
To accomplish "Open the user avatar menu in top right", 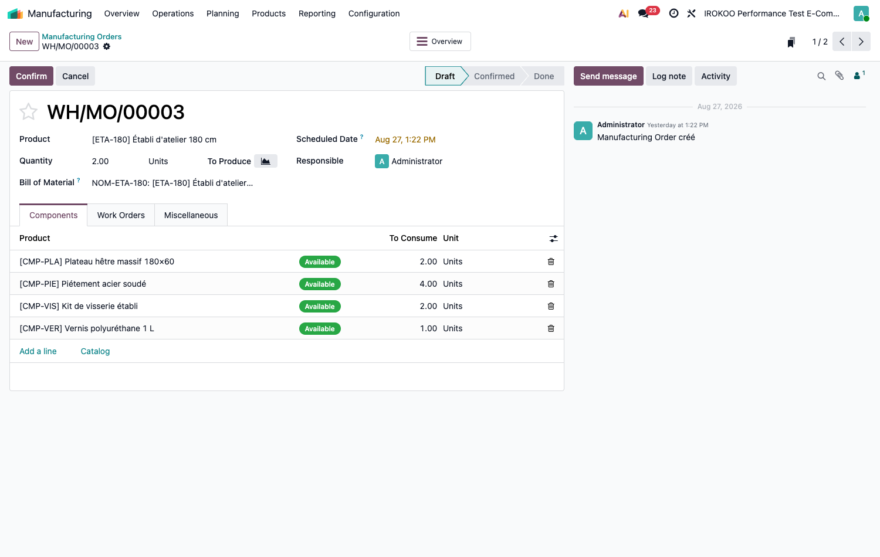I will 861,13.
